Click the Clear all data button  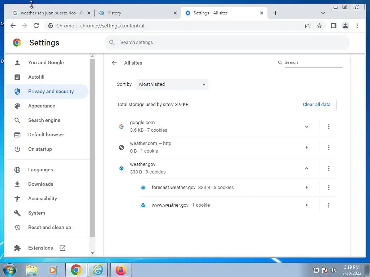tap(317, 104)
